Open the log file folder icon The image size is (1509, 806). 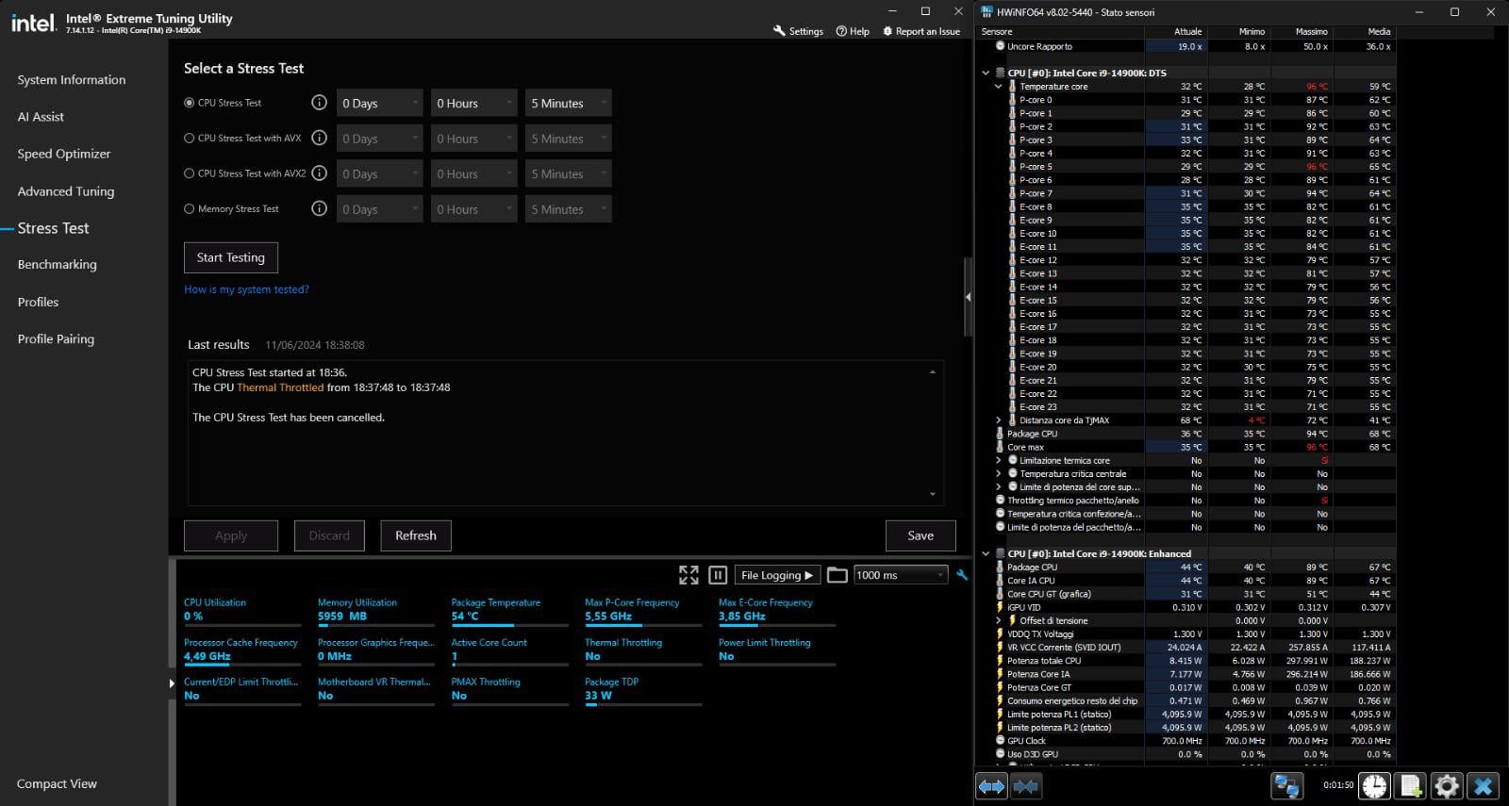pos(837,575)
